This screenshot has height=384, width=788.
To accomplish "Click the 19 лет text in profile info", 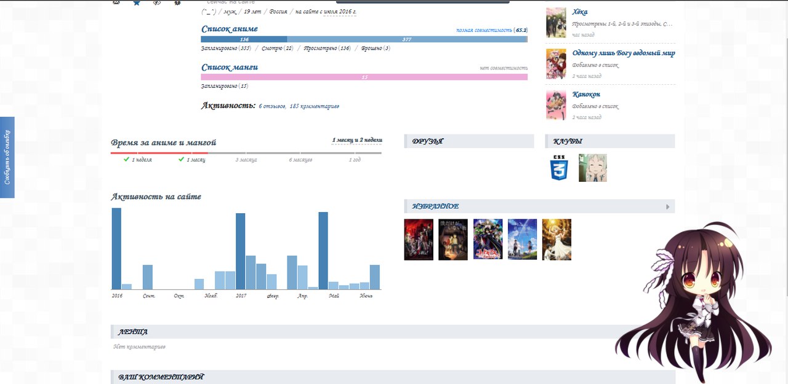I will (252, 12).
